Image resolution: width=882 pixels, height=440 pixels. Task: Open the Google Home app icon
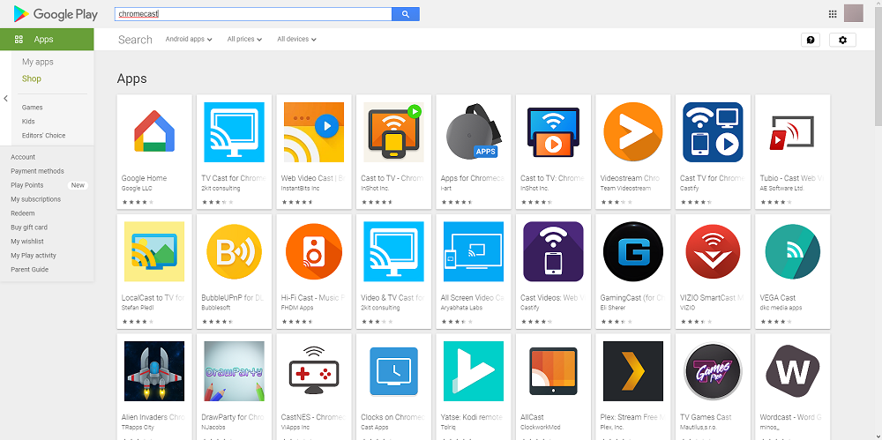(154, 132)
